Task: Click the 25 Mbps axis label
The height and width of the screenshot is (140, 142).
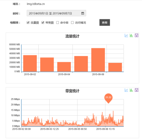Action: pos(15,99)
